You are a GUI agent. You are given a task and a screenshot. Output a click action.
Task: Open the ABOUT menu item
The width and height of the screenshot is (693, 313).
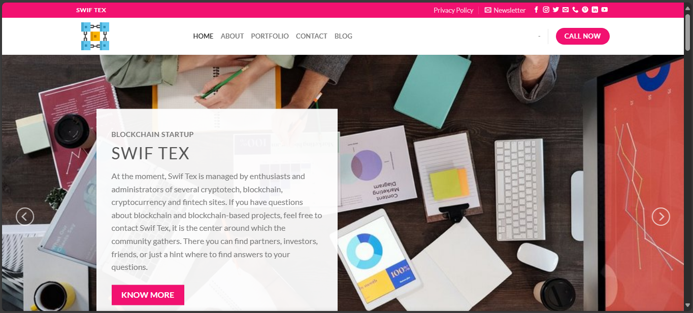[x=232, y=36]
